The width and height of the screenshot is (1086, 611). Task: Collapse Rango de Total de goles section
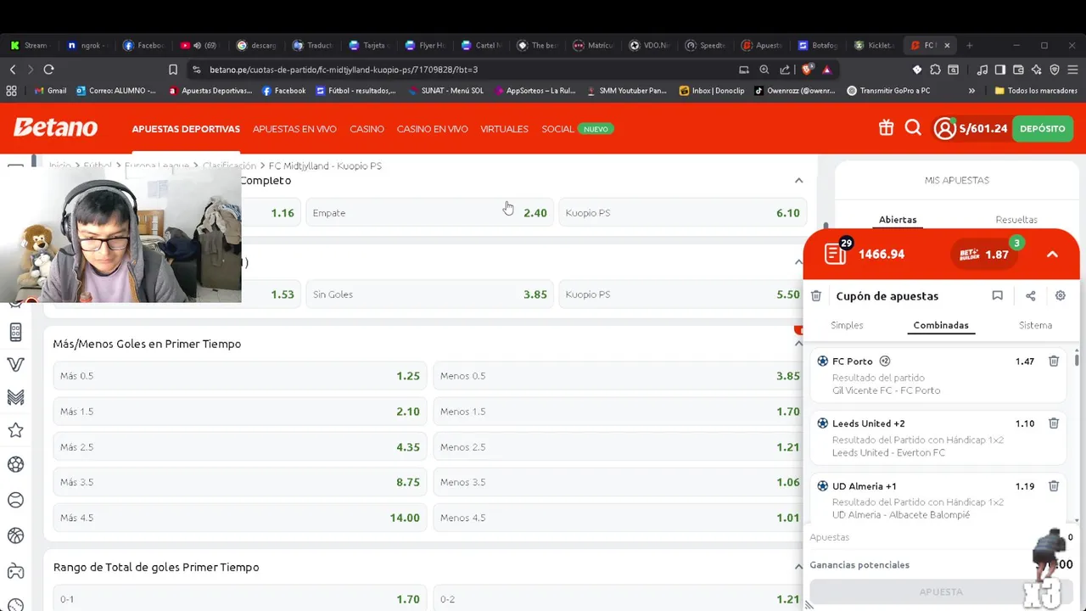[798, 567]
